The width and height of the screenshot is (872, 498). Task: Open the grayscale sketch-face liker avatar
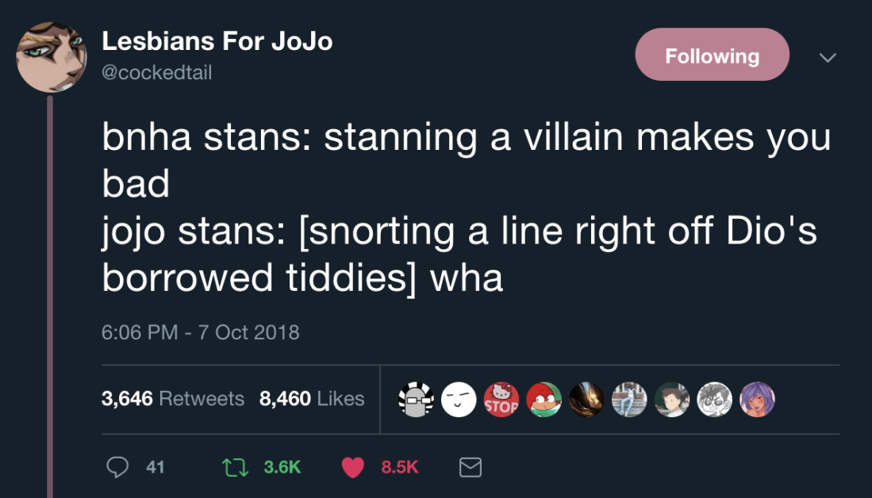(714, 400)
